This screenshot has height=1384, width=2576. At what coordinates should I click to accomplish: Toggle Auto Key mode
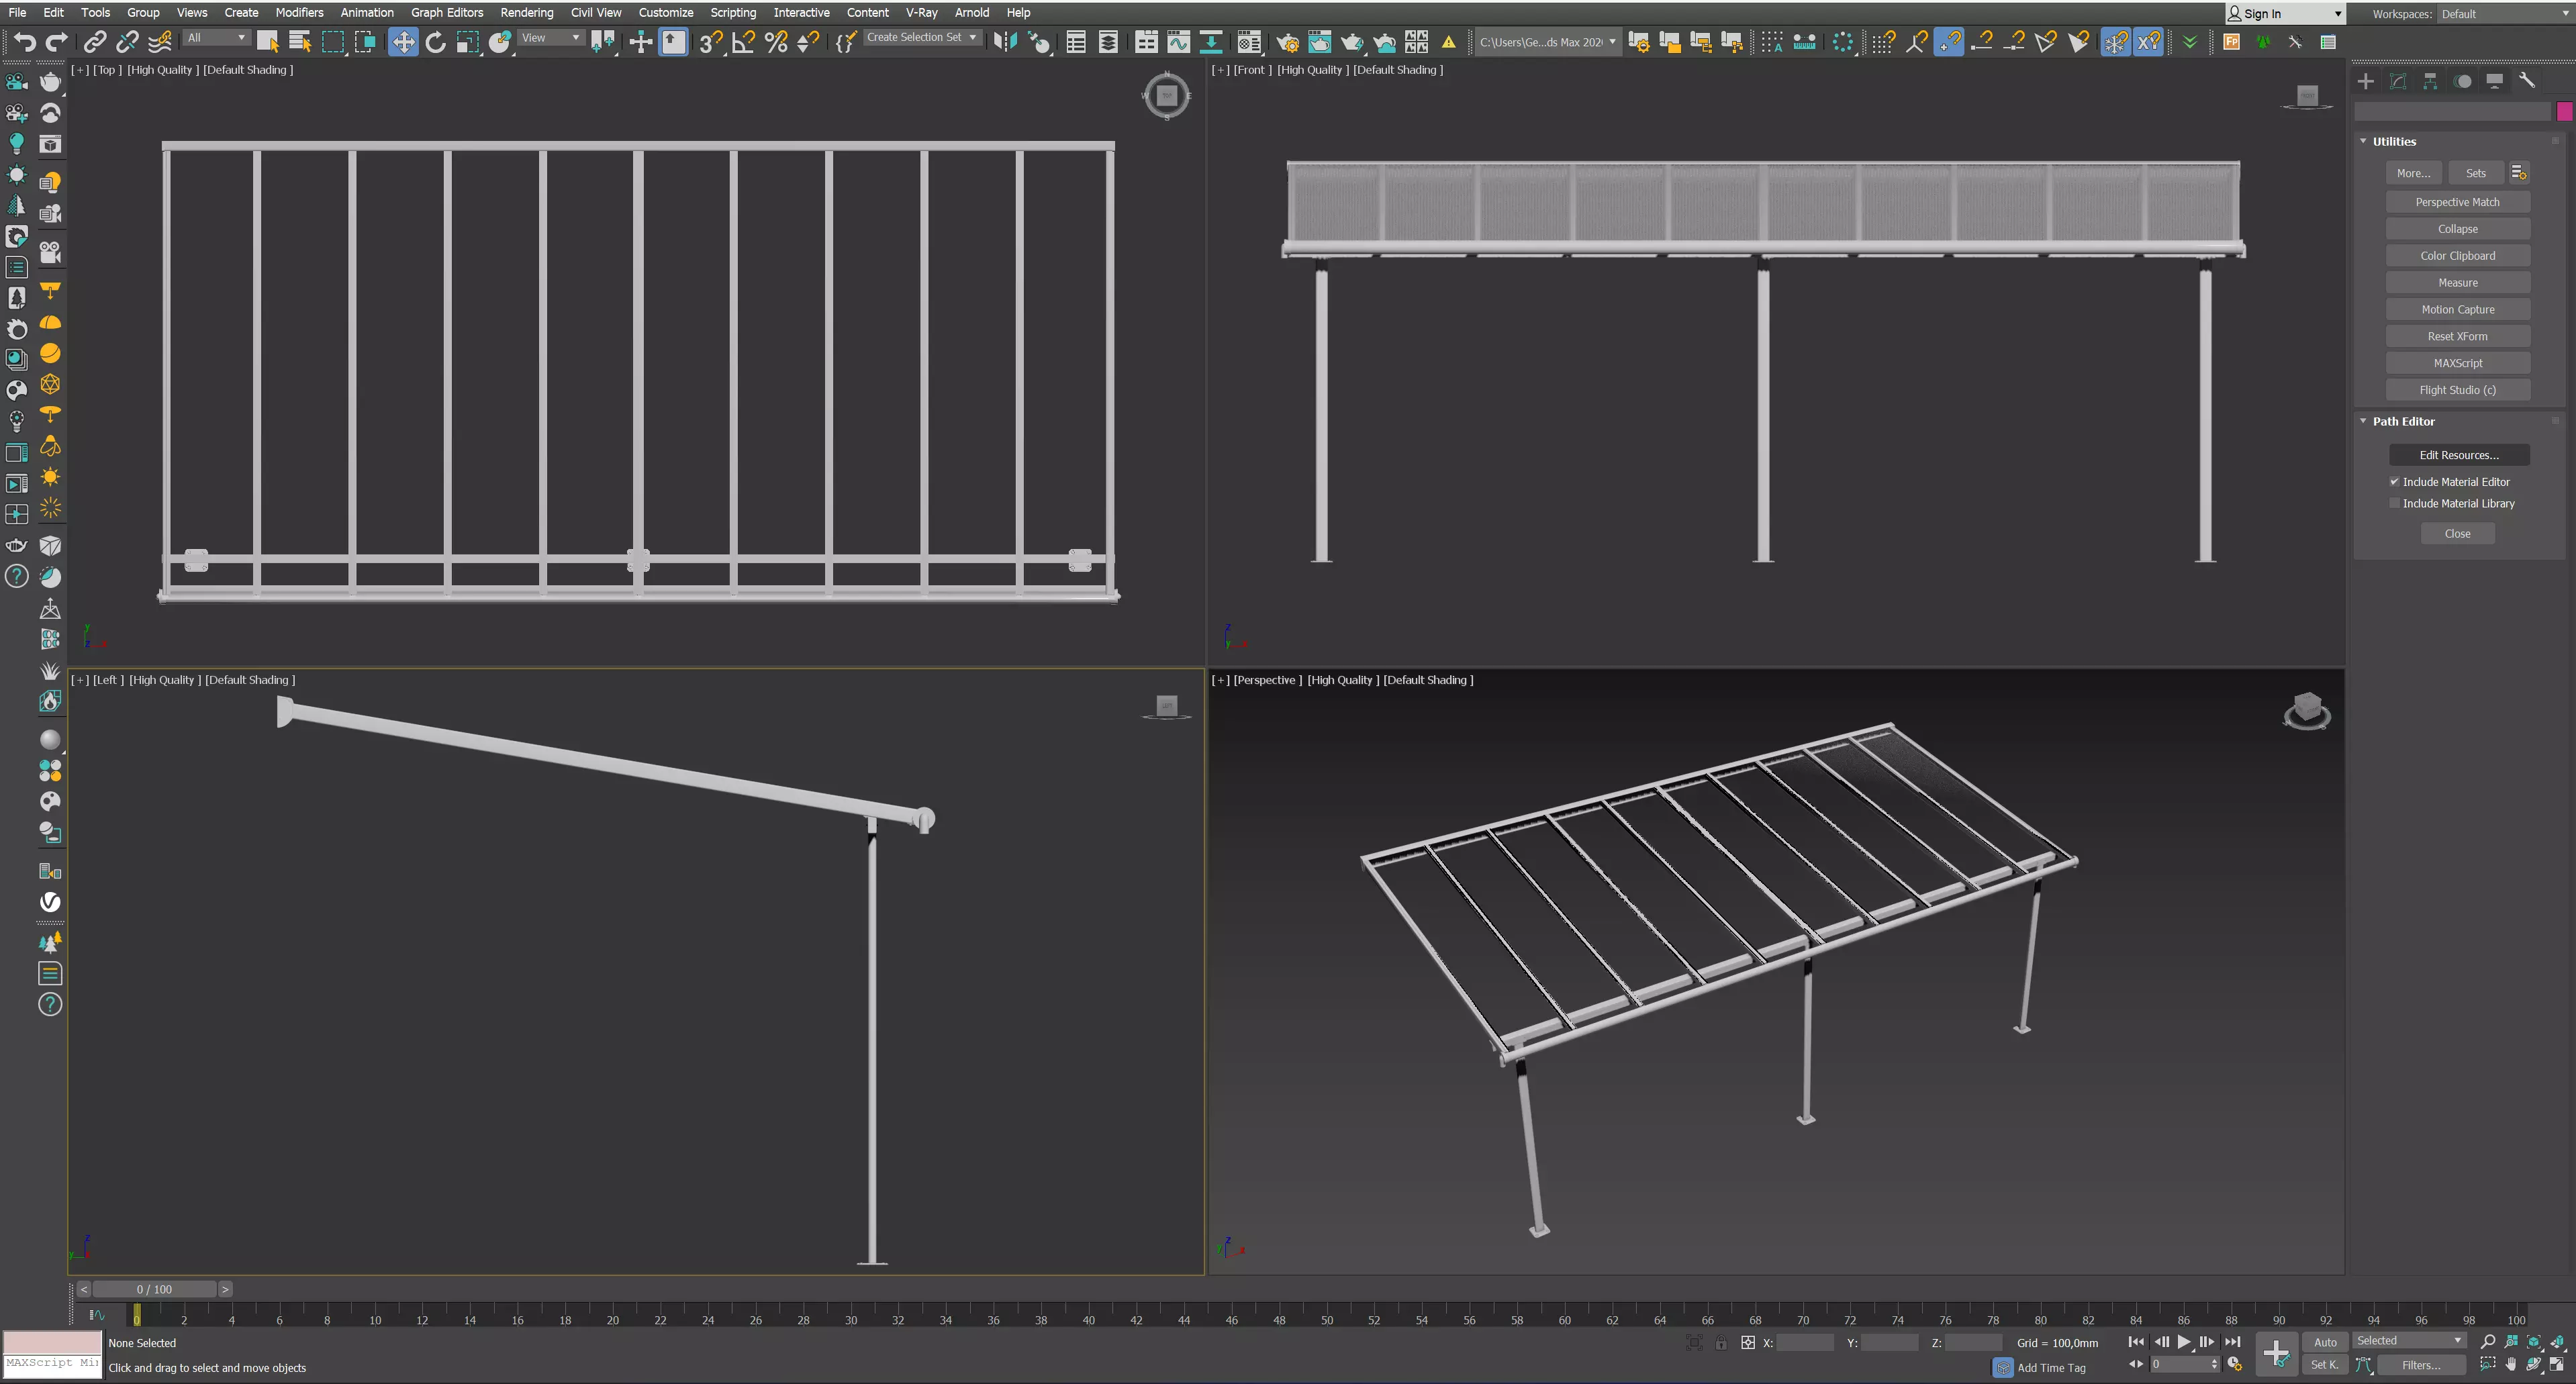pyautogui.click(x=2325, y=1342)
